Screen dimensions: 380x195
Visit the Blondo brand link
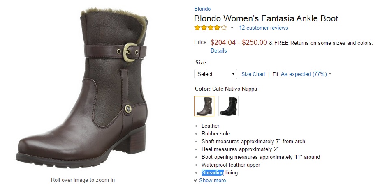202,9
